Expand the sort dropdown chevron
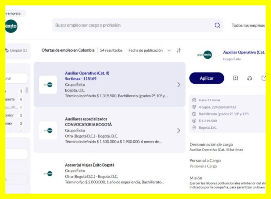This screenshot has height=199, width=271. coord(169,51)
